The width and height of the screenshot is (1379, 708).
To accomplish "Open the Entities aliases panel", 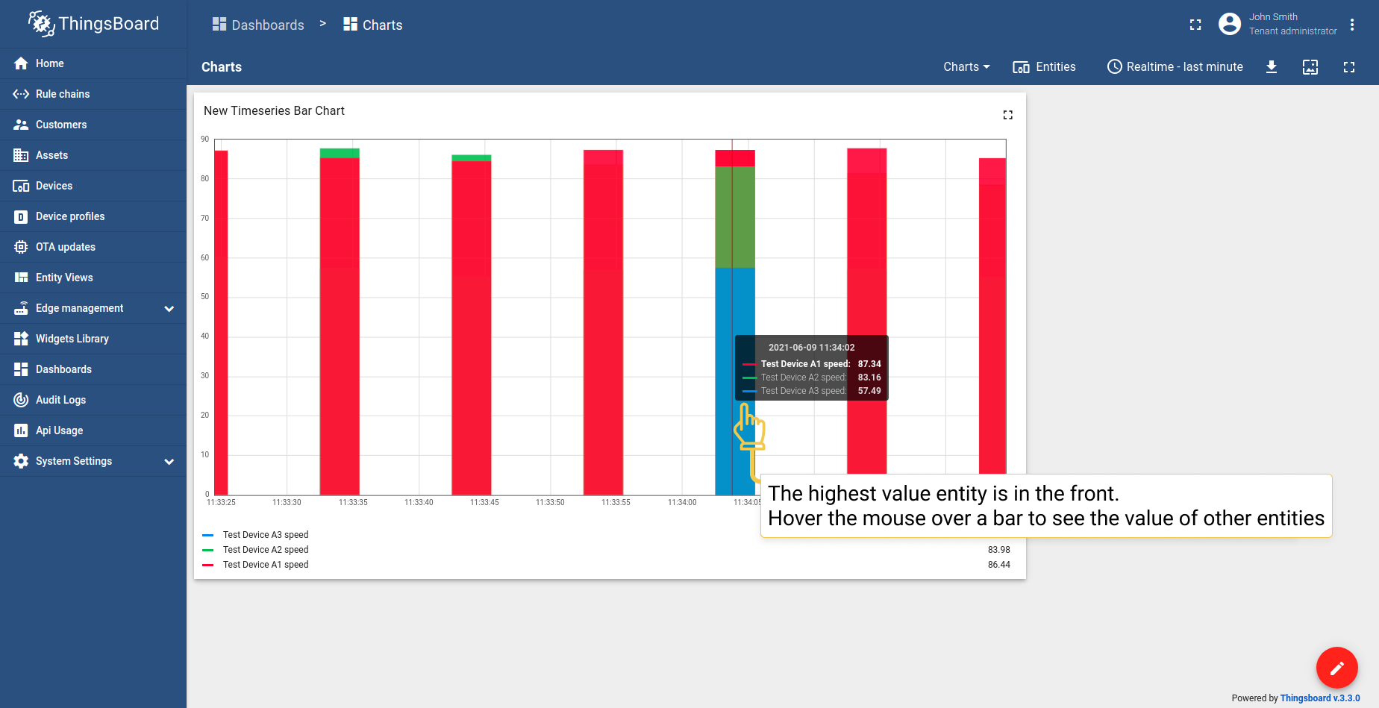I will click(x=1045, y=67).
